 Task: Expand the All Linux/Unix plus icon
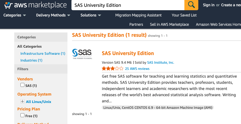[x=22, y=101]
